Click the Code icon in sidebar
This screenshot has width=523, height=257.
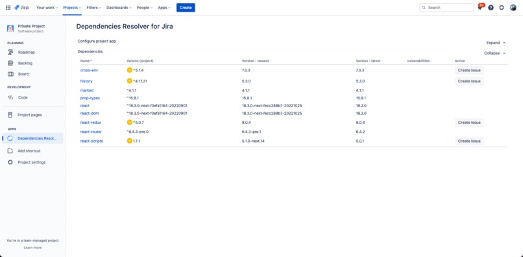click(10, 97)
